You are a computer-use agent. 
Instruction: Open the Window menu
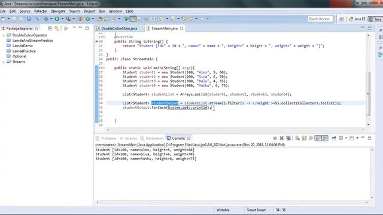pos(115,11)
